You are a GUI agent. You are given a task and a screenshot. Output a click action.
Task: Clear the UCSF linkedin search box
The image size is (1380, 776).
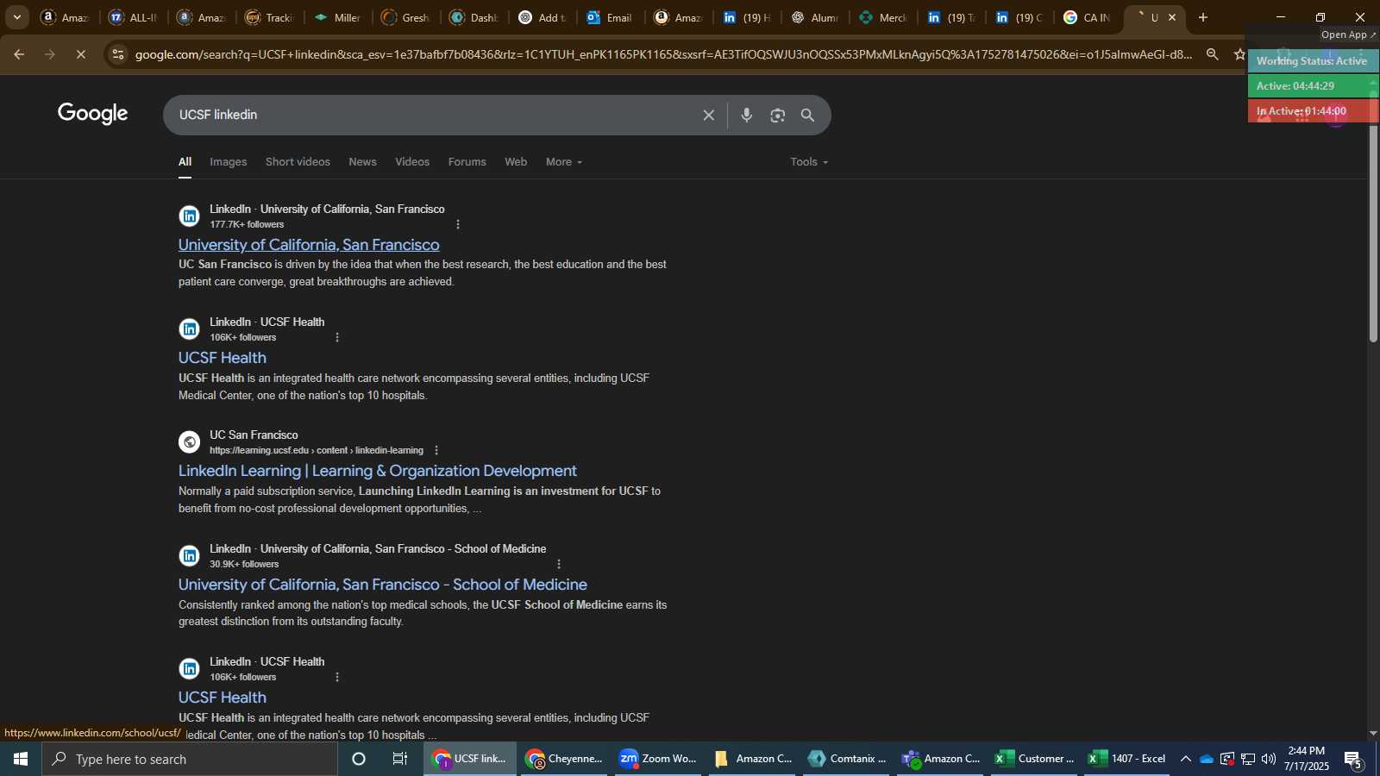(708, 116)
